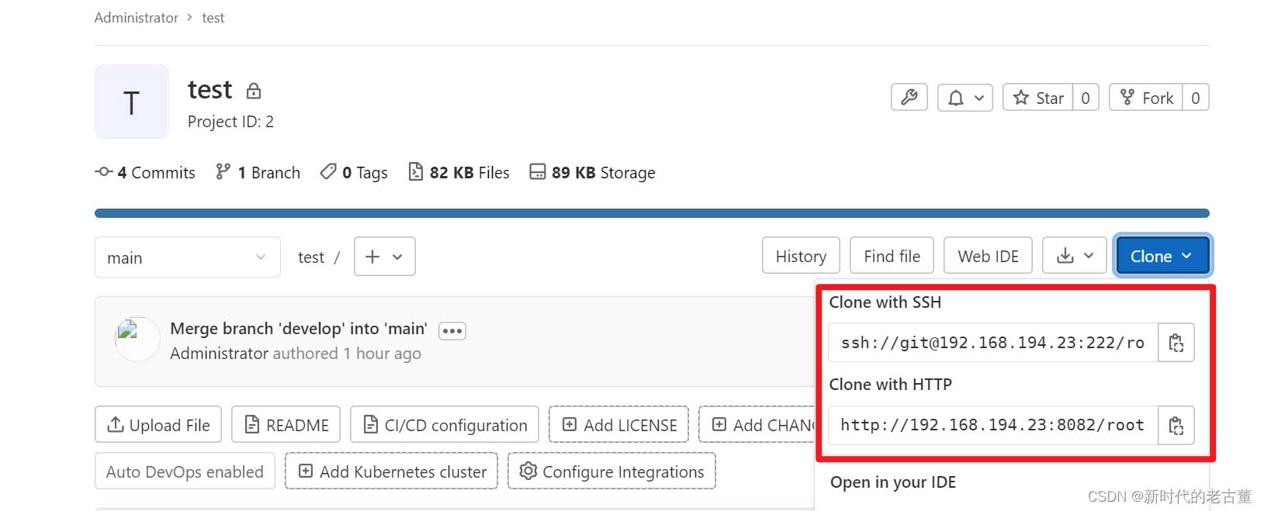This screenshot has width=1264, height=511.
Task: Open the 1 Branch link
Action: [x=258, y=172]
